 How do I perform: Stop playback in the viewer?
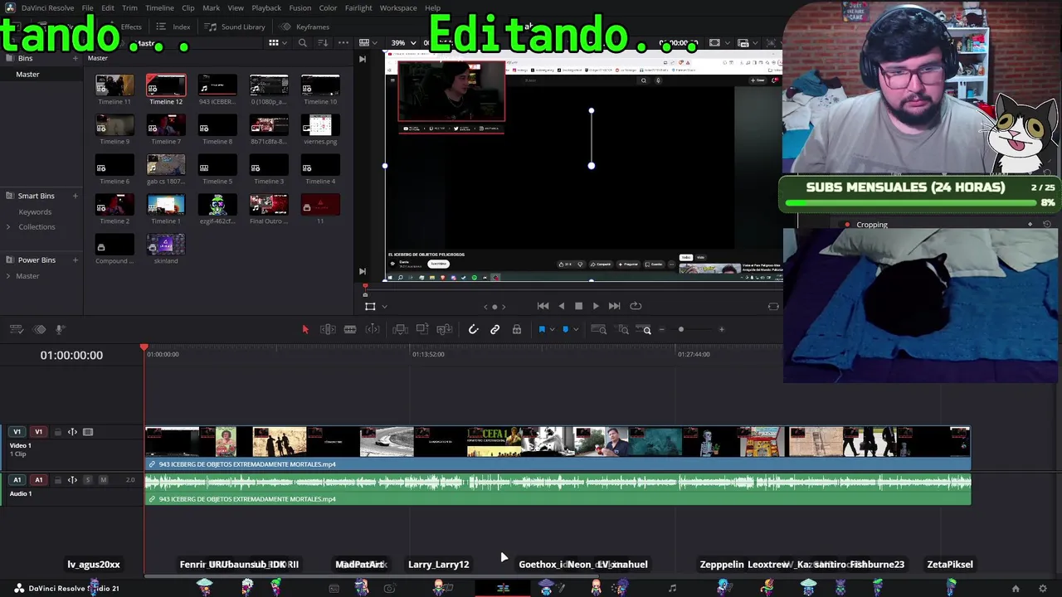[x=578, y=306]
